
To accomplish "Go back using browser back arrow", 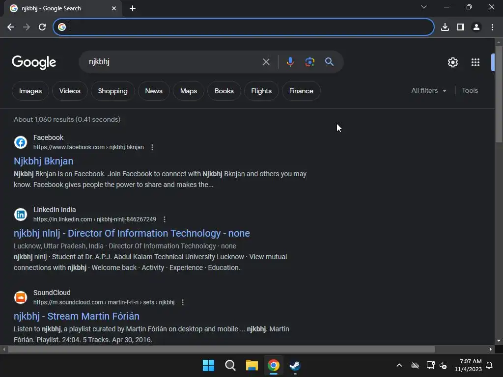I will (11, 27).
